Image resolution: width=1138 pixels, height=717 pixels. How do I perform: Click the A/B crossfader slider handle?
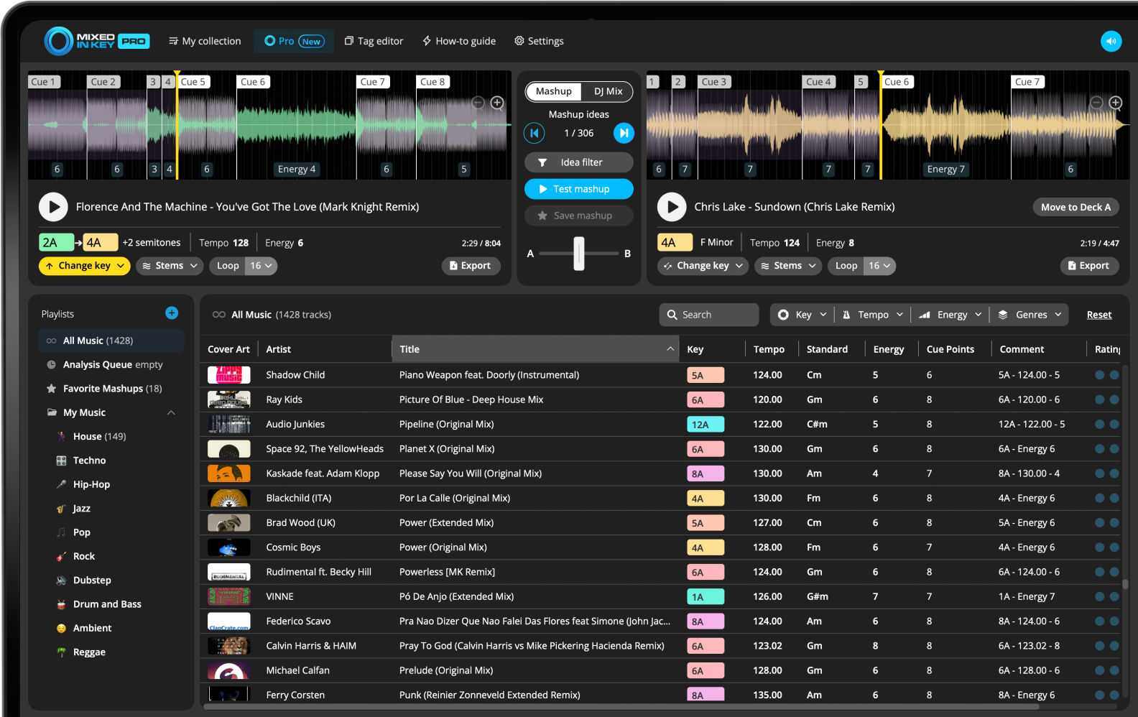pyautogui.click(x=579, y=254)
